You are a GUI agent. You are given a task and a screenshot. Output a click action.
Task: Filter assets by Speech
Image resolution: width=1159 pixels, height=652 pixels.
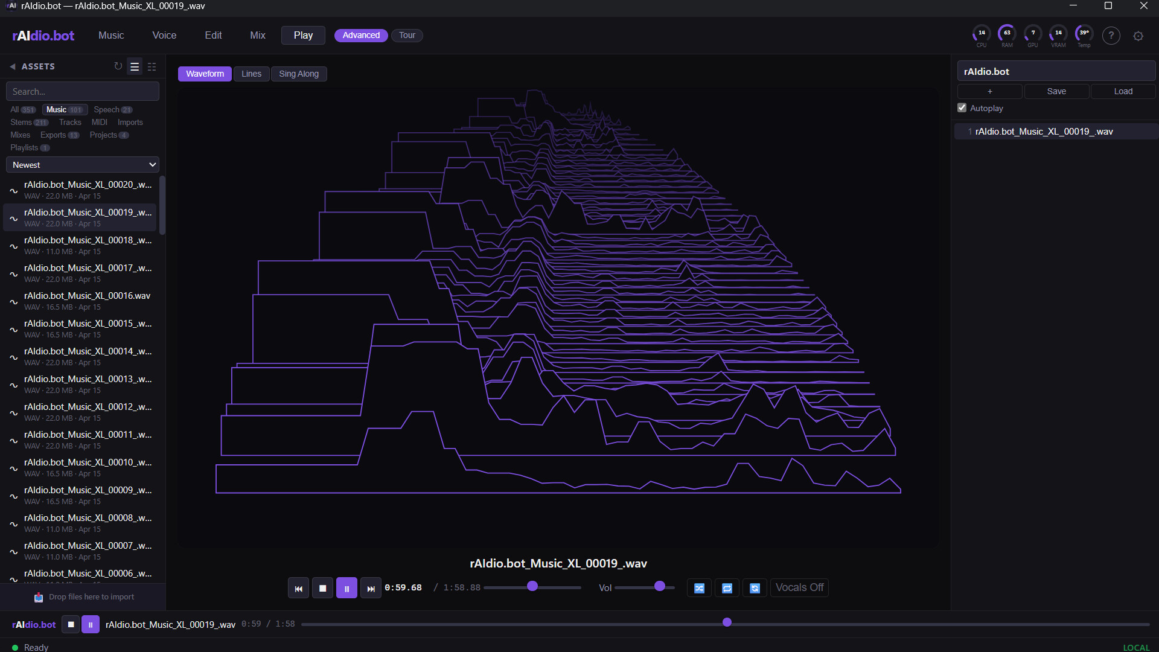point(113,109)
